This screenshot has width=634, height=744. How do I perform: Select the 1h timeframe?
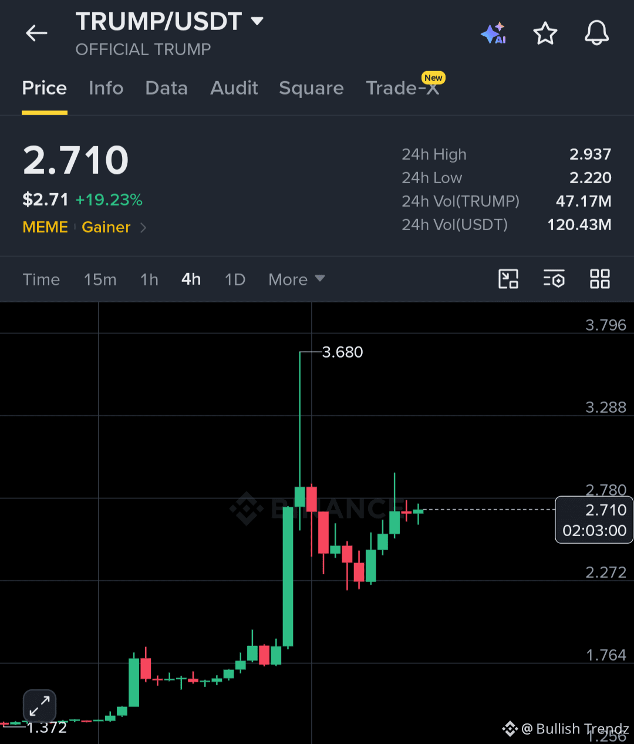[150, 280]
